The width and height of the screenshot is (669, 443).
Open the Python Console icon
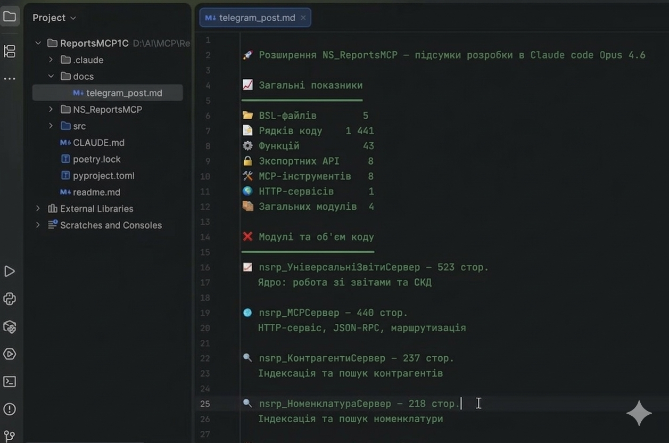(x=10, y=299)
